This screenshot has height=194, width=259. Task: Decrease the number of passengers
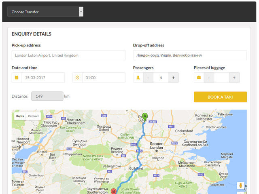pyautogui.click(x=148, y=78)
